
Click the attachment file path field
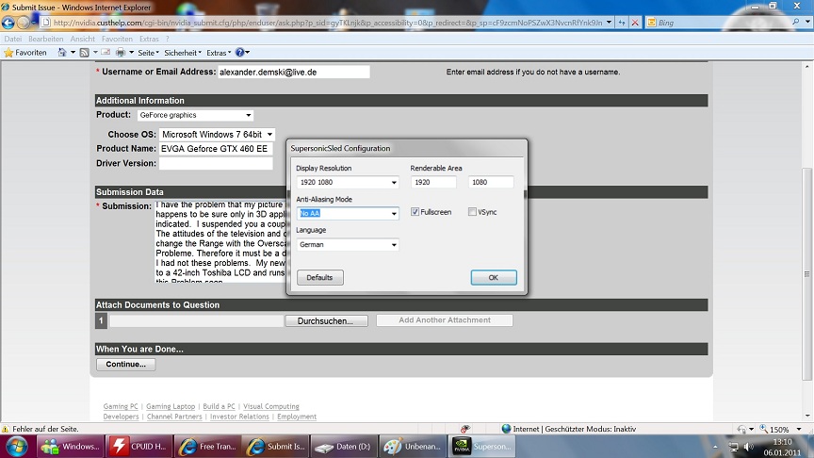click(x=196, y=321)
